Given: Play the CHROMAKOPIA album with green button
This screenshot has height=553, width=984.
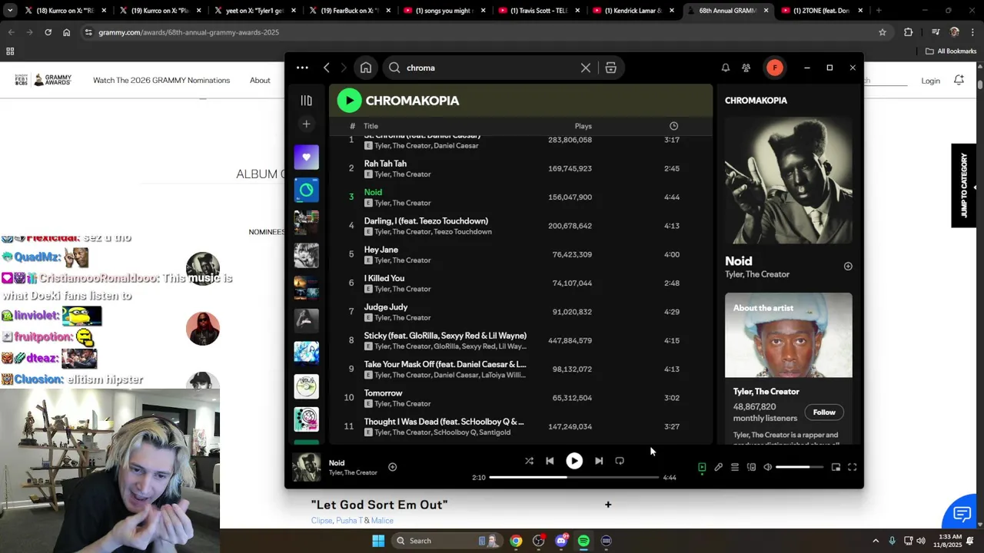Looking at the screenshot, I should click(349, 100).
